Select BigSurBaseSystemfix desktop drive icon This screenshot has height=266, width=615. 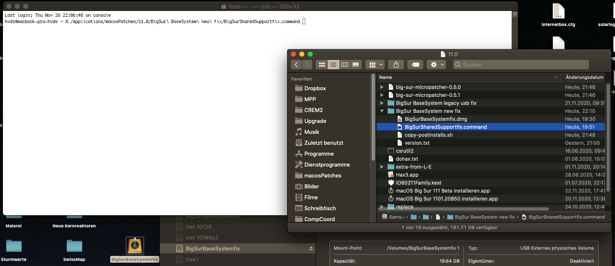135,250
